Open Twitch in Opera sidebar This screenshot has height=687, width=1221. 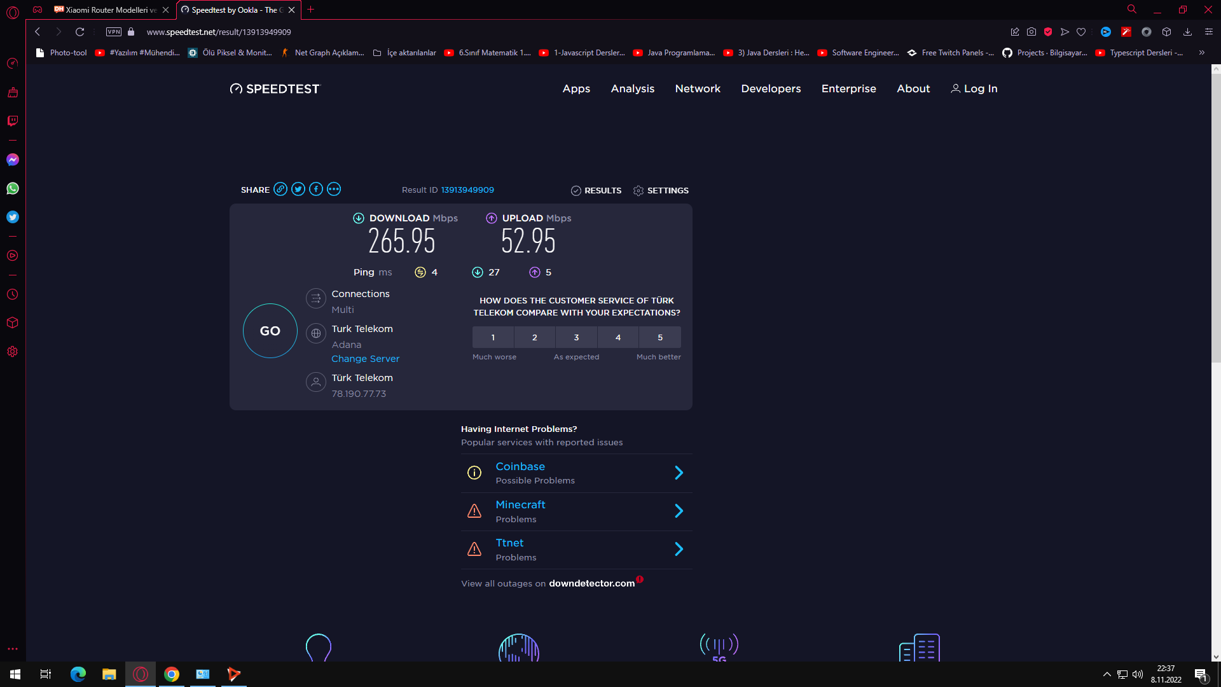[13, 121]
